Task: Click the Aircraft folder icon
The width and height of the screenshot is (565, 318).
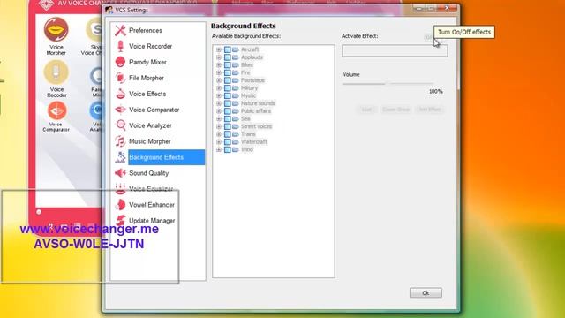Action: coord(236,49)
